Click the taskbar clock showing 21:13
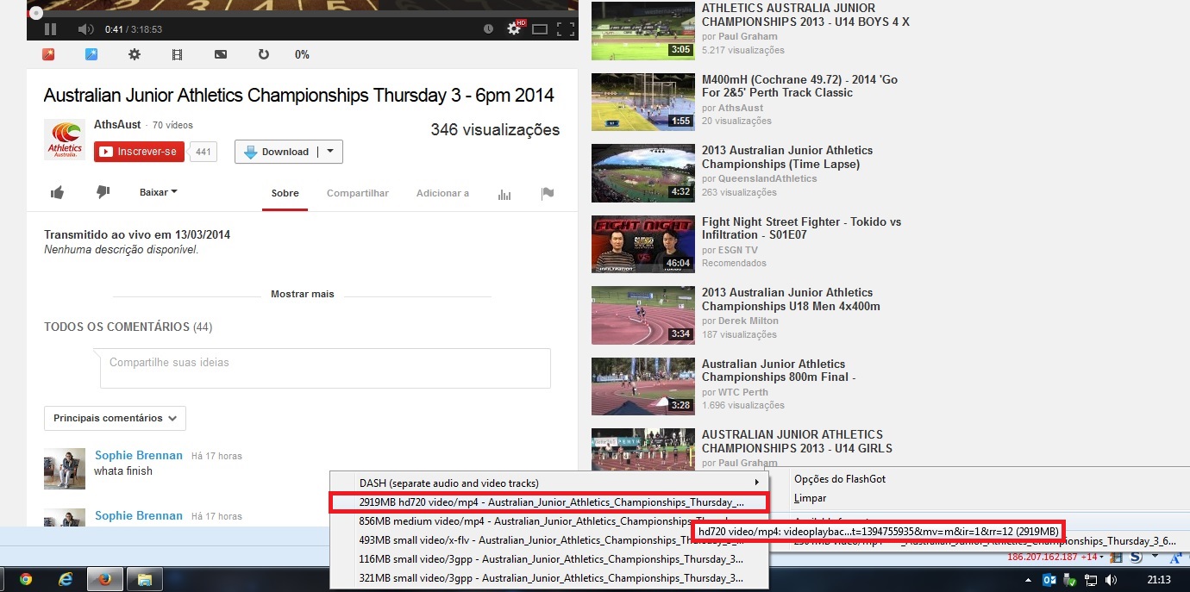This screenshot has height=592, width=1190. pos(1159,580)
